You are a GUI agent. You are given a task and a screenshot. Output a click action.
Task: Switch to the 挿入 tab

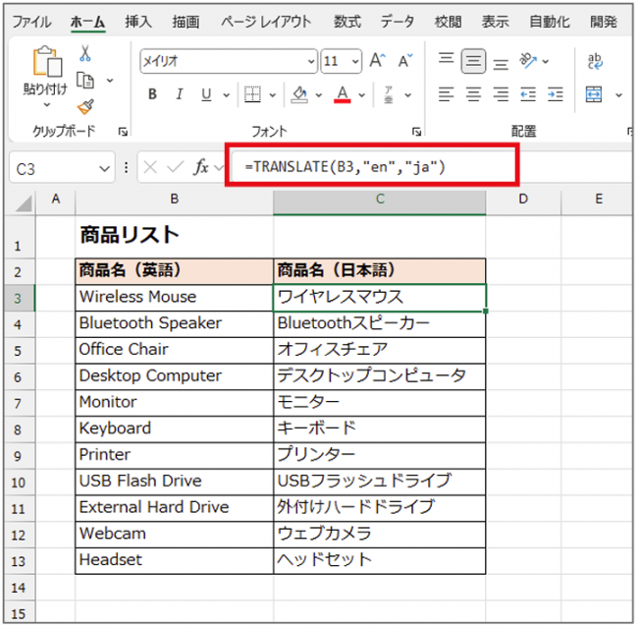[138, 22]
